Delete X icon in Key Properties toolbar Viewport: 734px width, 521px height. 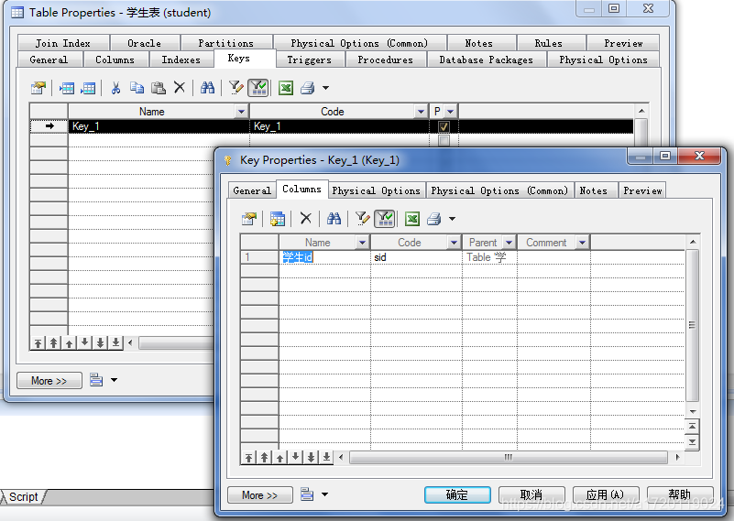pyautogui.click(x=306, y=219)
